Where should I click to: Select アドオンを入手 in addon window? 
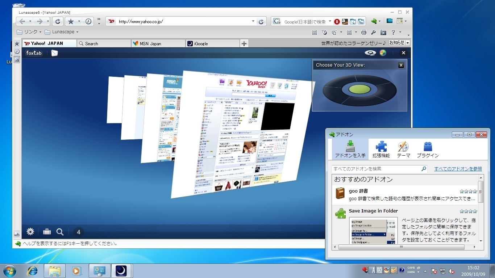[350, 149]
